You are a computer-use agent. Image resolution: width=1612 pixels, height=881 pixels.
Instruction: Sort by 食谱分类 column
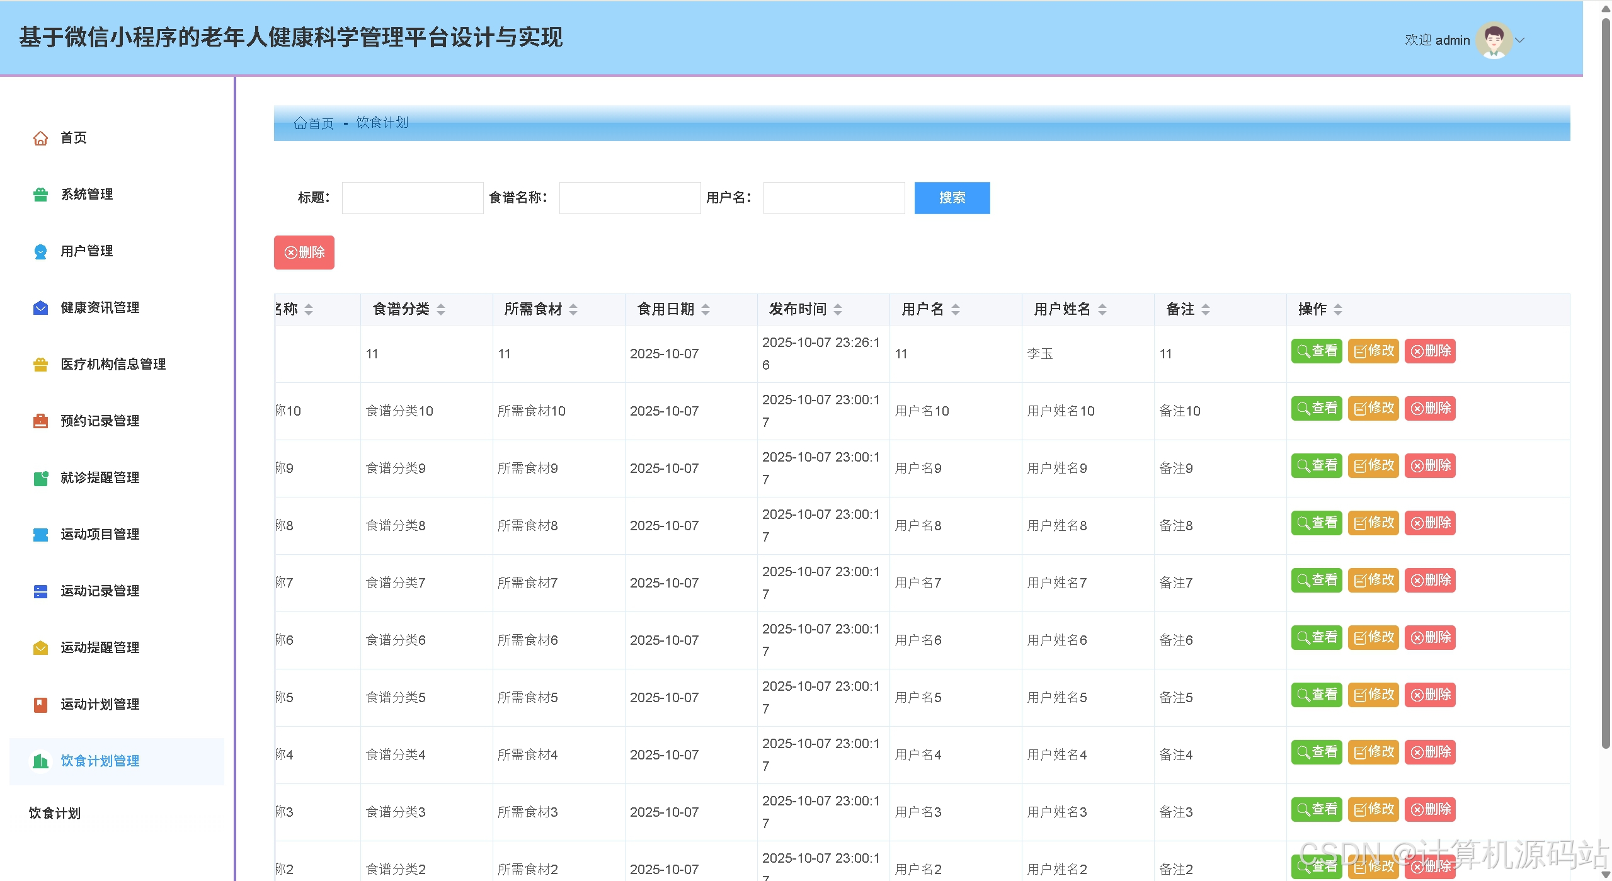(441, 309)
